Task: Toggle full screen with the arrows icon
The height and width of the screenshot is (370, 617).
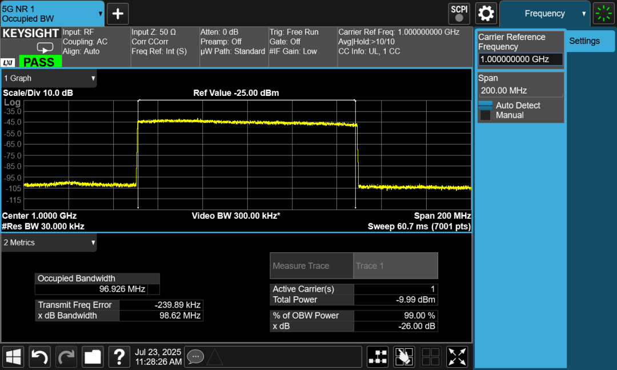Action: click(457, 357)
